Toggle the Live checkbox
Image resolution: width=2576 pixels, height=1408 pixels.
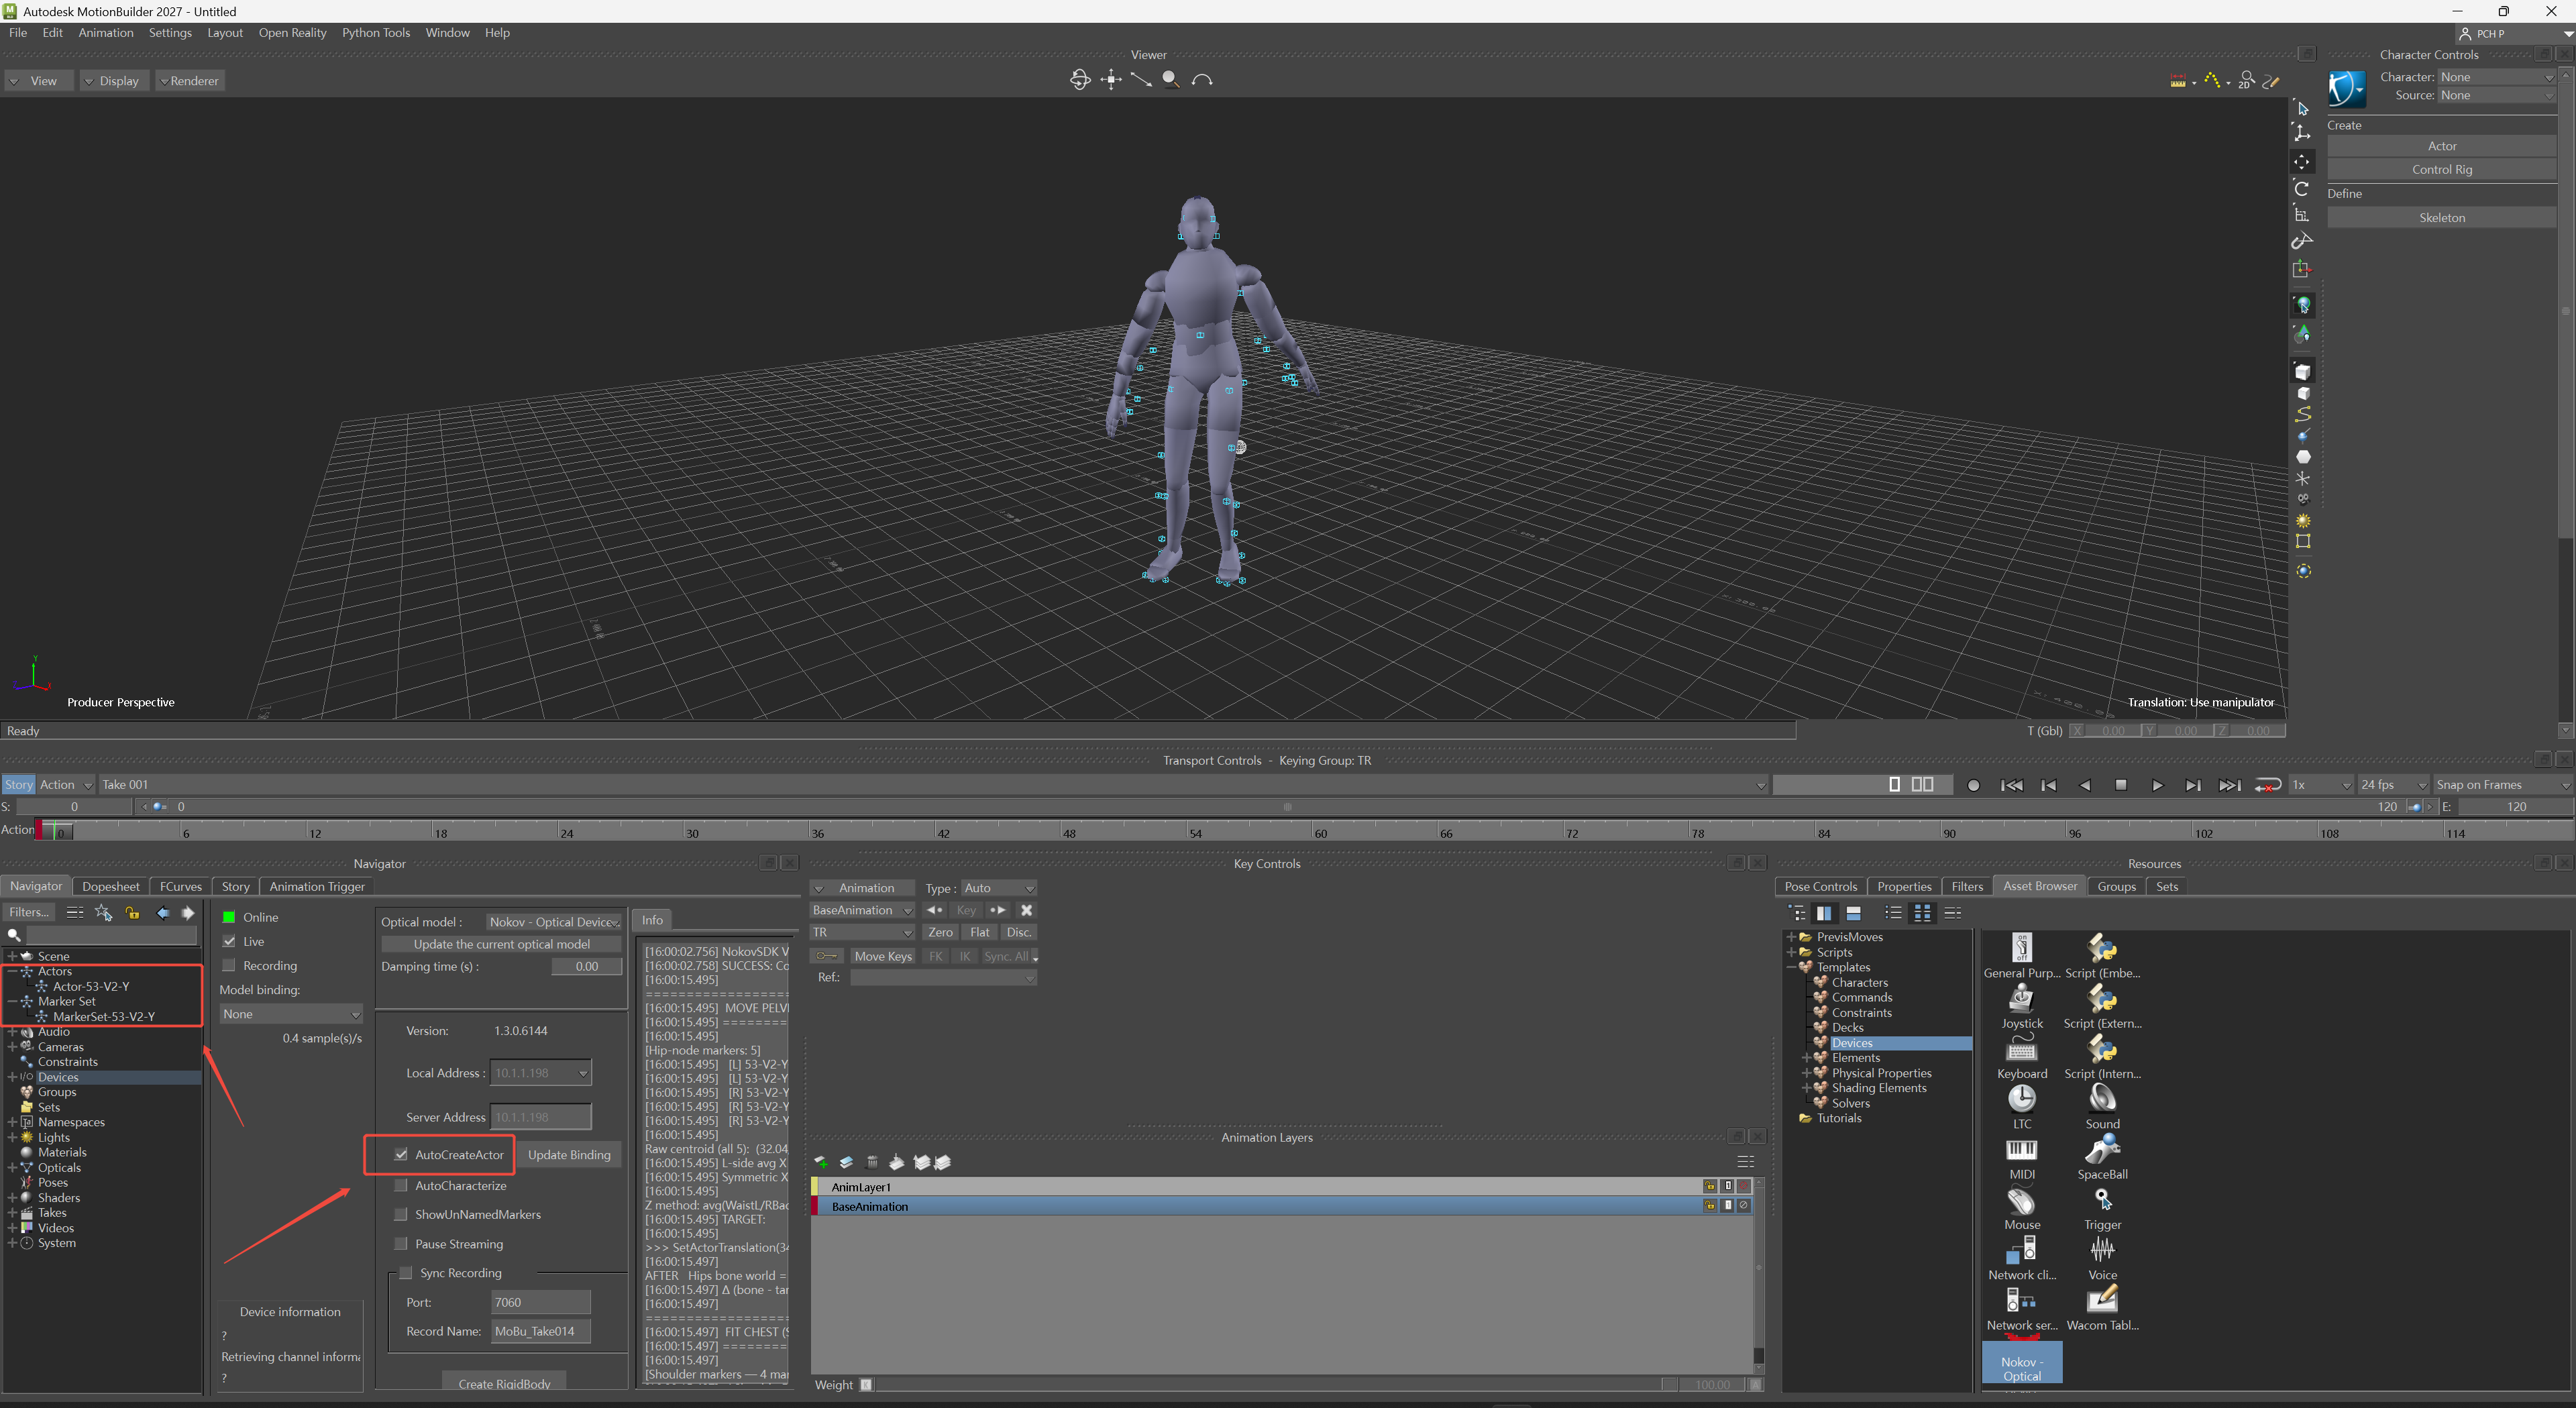[x=229, y=941]
